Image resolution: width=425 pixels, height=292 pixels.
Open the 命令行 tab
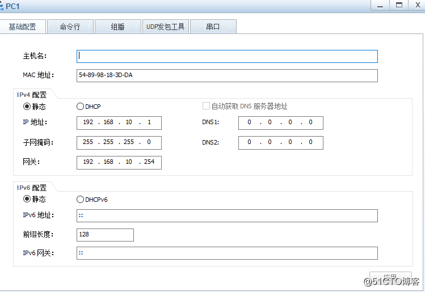click(70, 27)
